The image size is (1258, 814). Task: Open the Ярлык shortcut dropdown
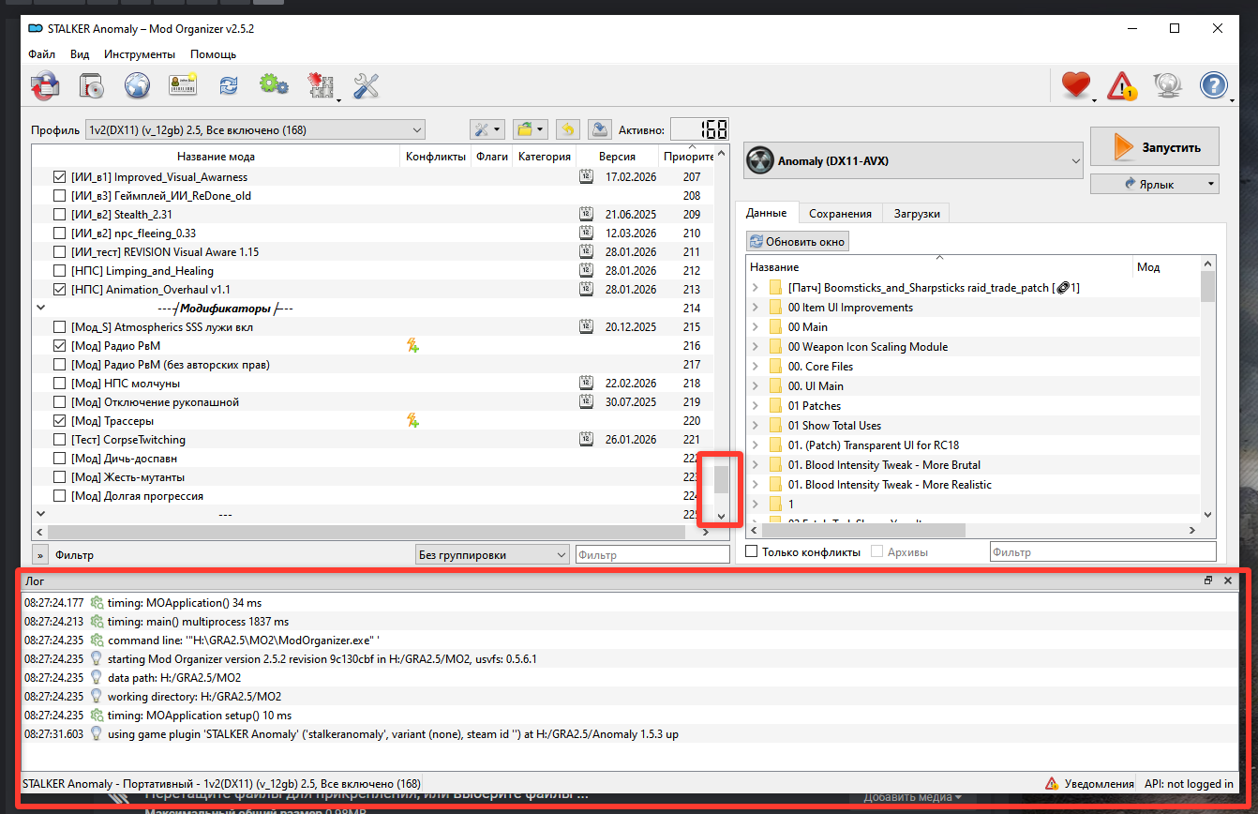pyautogui.click(x=1155, y=184)
